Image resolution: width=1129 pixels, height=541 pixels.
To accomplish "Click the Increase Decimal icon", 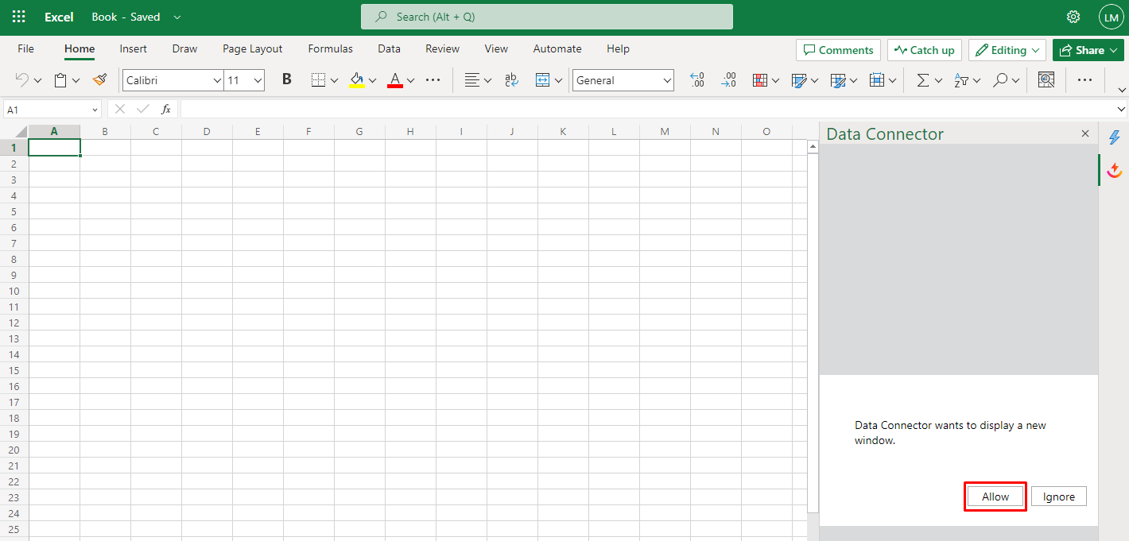I will [x=697, y=80].
